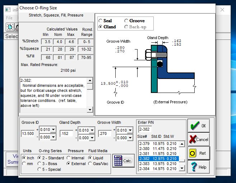Open the File menu in background window
Screen dimensions: 236x183
click(x=9, y=18)
